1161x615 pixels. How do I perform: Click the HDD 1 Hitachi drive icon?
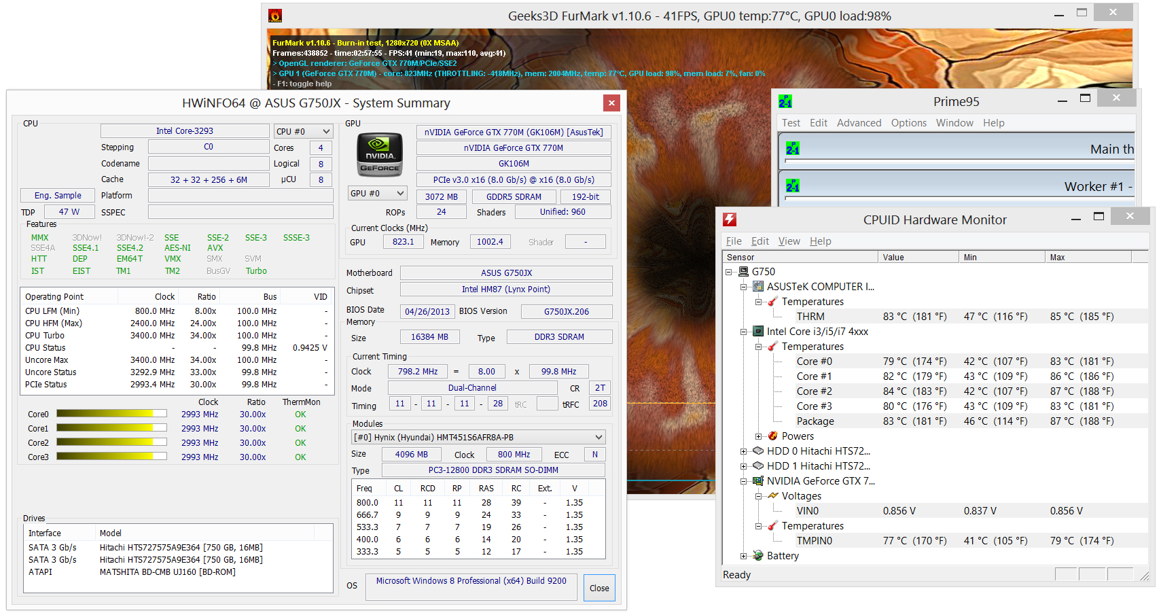[x=758, y=465]
